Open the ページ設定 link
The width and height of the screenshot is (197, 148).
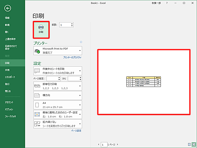(x=76, y=131)
